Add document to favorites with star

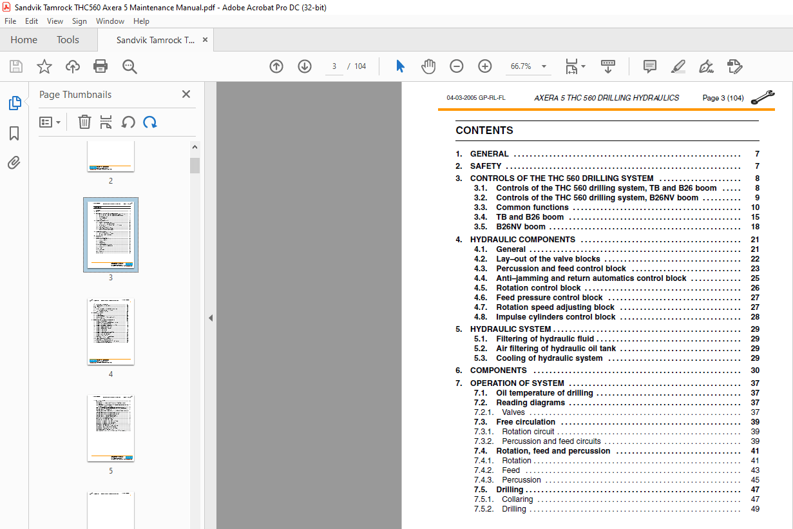[44, 66]
